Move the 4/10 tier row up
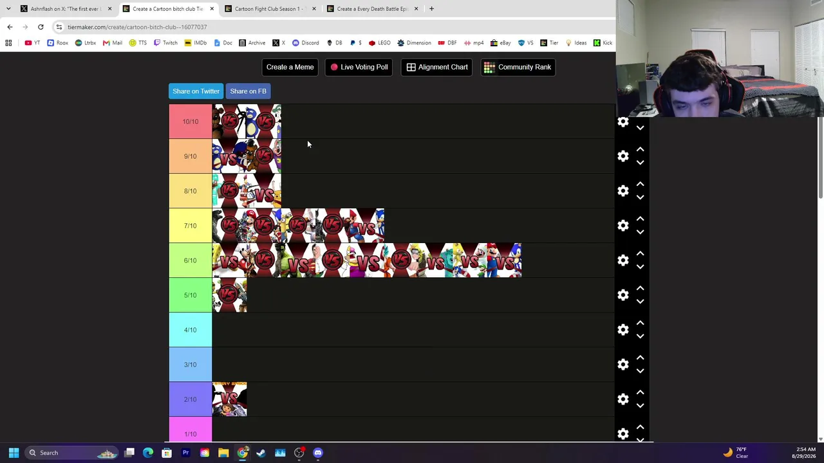824x463 pixels. pos(640,323)
